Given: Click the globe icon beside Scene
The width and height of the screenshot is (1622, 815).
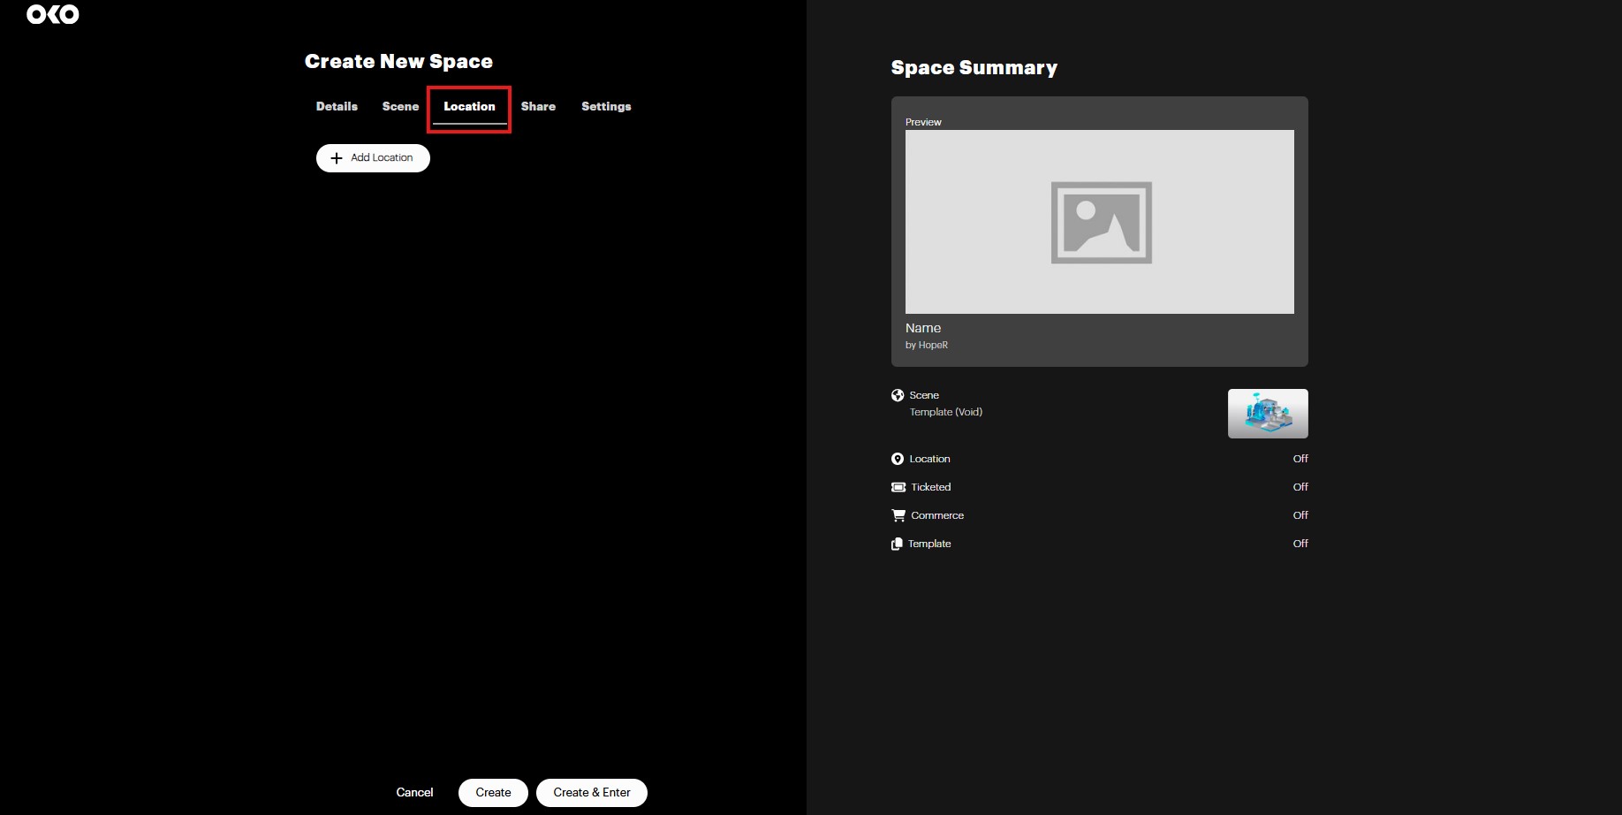Looking at the screenshot, I should 898,395.
